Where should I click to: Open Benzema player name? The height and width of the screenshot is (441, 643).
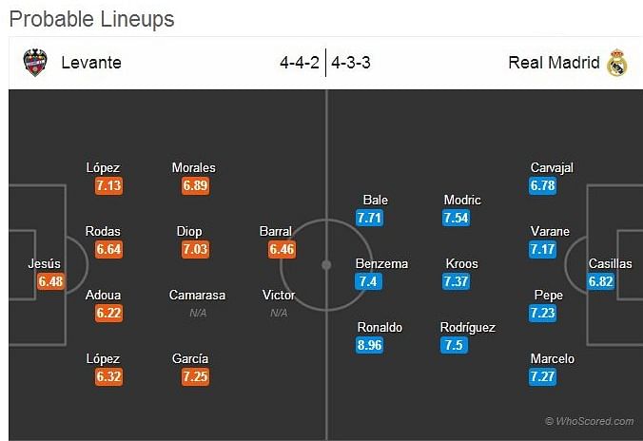(x=381, y=263)
